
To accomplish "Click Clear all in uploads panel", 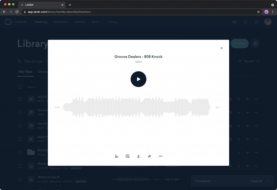I will 256,181.
